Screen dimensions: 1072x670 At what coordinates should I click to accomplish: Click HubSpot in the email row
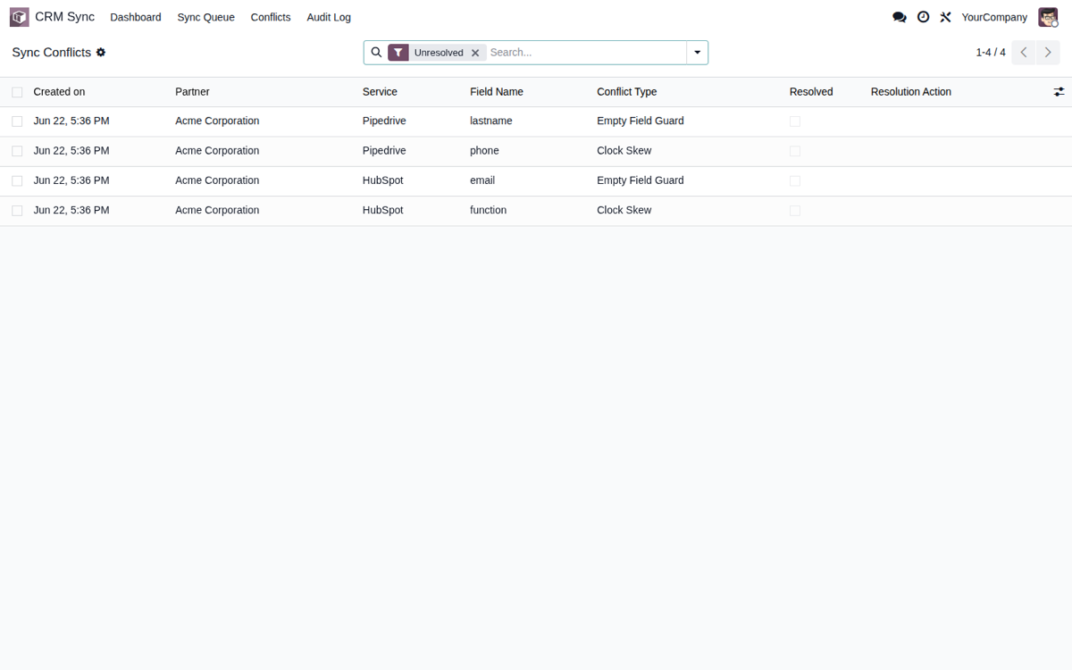coord(383,180)
